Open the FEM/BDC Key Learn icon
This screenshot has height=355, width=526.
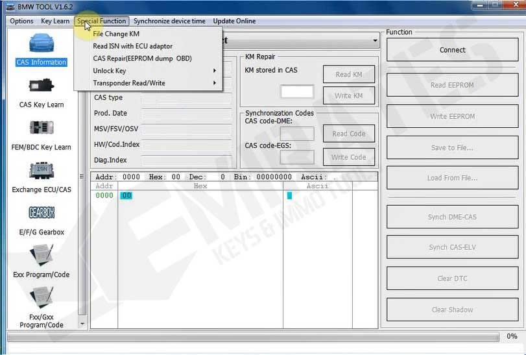click(x=42, y=127)
